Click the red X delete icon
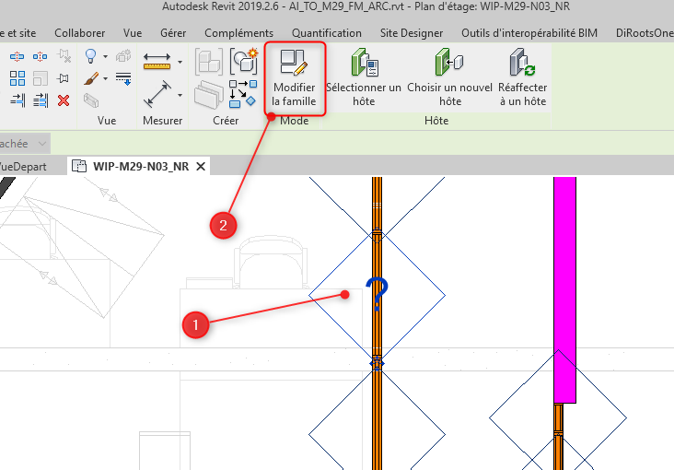Screen dimensions: 674x470 [64, 100]
